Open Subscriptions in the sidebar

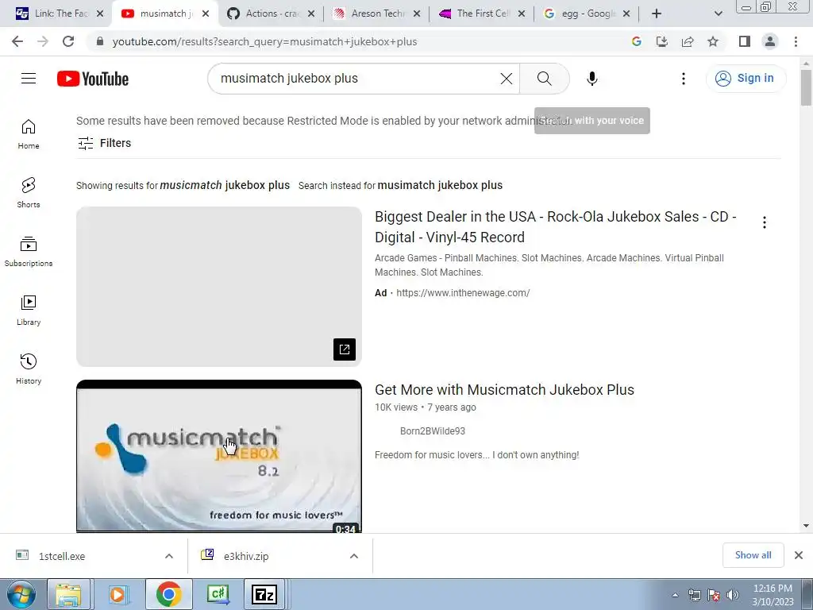click(x=29, y=251)
